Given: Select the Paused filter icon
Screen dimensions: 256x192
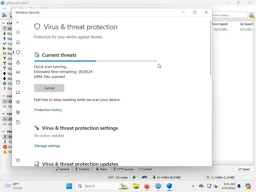Looking at the screenshot, I should pos(4,53).
